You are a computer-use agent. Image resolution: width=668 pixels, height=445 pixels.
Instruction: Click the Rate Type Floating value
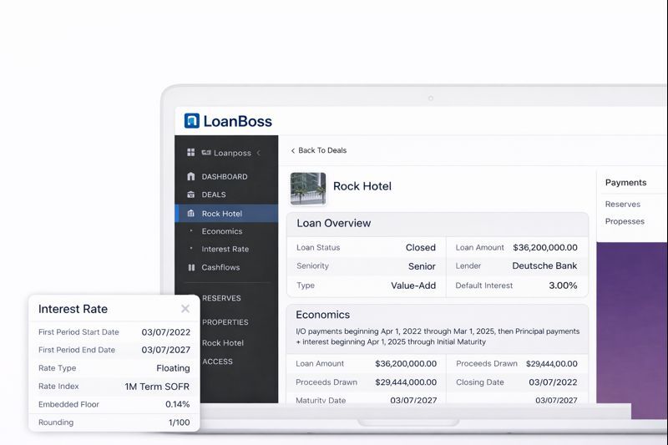[x=173, y=368]
